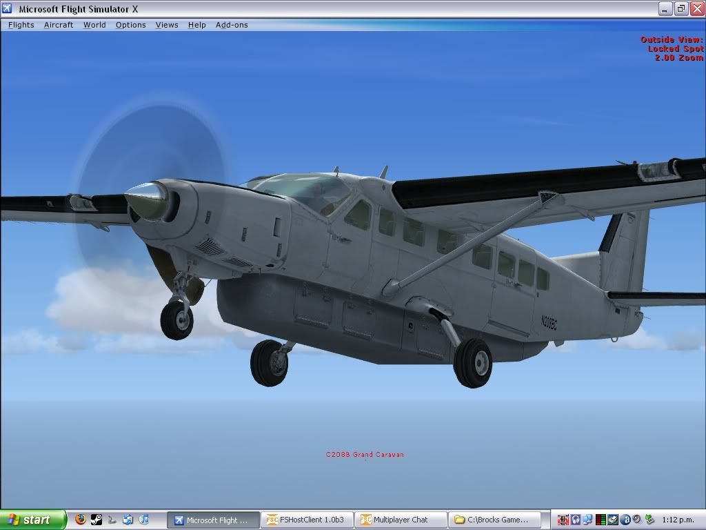The height and width of the screenshot is (530, 706).
Task: Open the Aircraft menu
Action: (59, 25)
